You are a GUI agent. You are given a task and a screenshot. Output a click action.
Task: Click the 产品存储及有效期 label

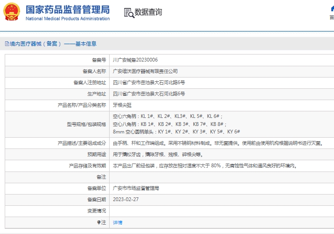pos(87,166)
